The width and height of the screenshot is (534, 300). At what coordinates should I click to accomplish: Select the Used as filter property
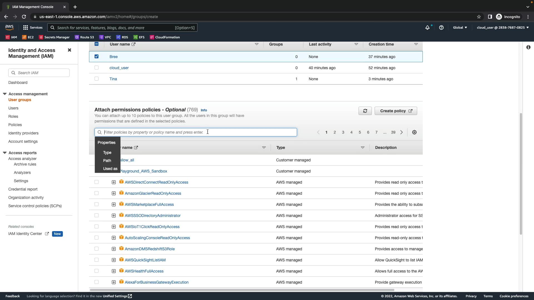(x=110, y=169)
